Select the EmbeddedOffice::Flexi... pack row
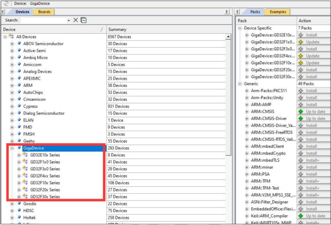The height and width of the screenshot is (225, 331). point(273,209)
